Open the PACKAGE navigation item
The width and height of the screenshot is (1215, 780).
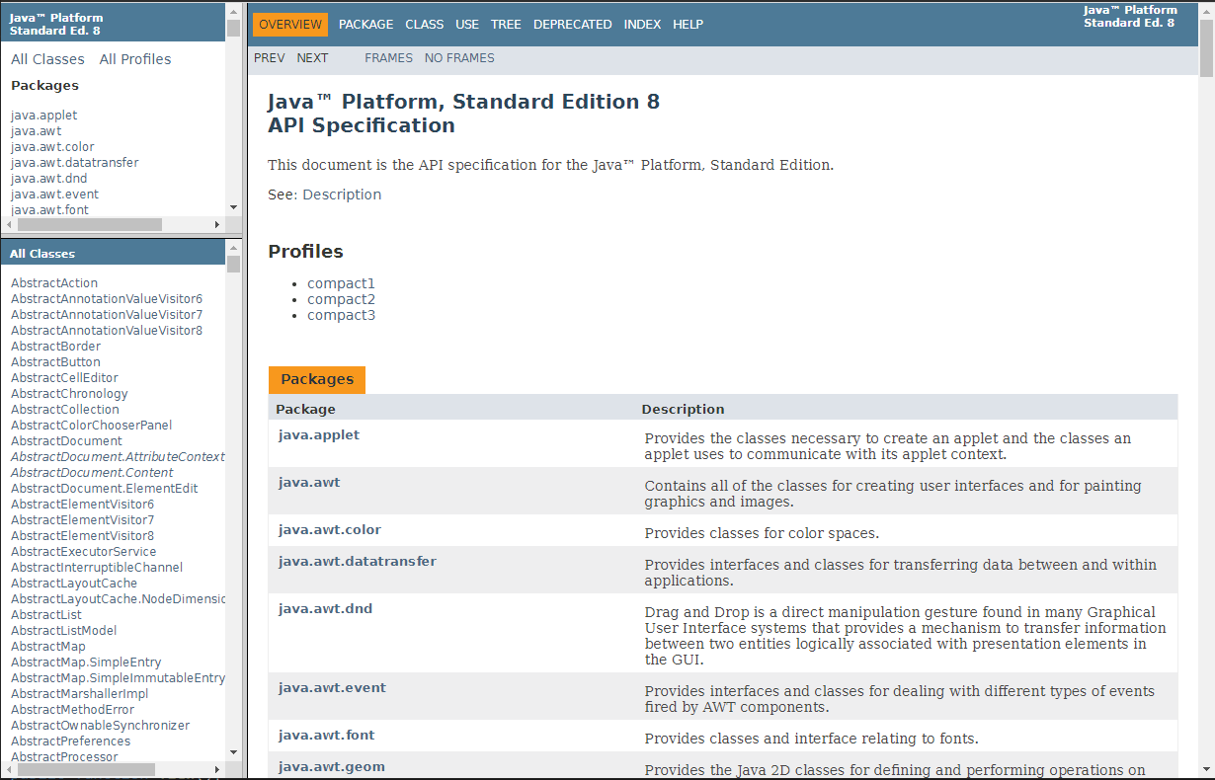click(365, 25)
